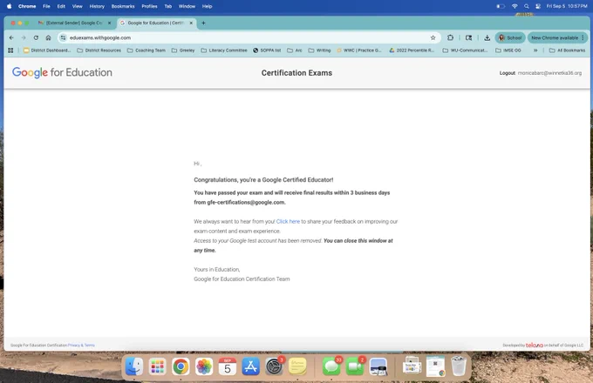The width and height of the screenshot is (593, 383).
Task: Bookmark this page with the star icon
Action: (x=433, y=37)
